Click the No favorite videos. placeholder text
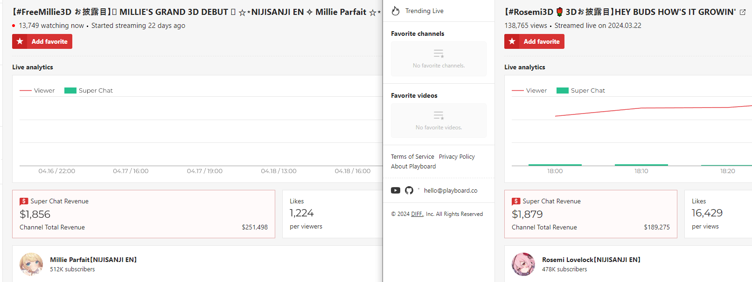752x282 pixels. click(x=439, y=128)
